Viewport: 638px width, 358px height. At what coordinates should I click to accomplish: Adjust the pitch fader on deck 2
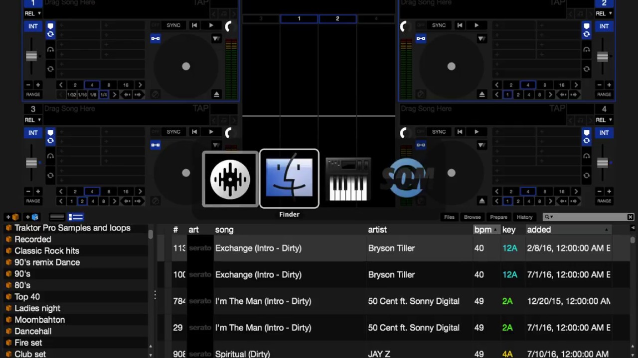coord(603,57)
